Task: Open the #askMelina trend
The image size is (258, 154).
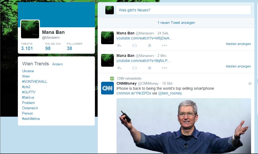Action: tap(31, 119)
